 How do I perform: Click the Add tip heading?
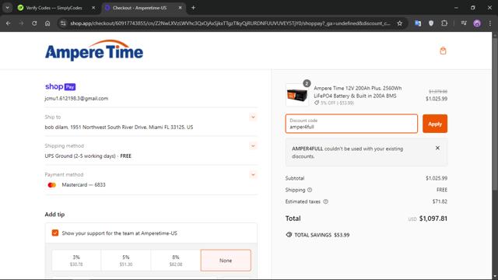click(x=54, y=215)
